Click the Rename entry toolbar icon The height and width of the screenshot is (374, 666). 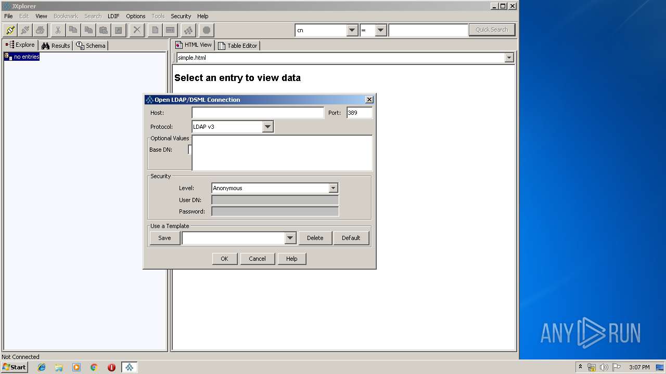[170, 30]
